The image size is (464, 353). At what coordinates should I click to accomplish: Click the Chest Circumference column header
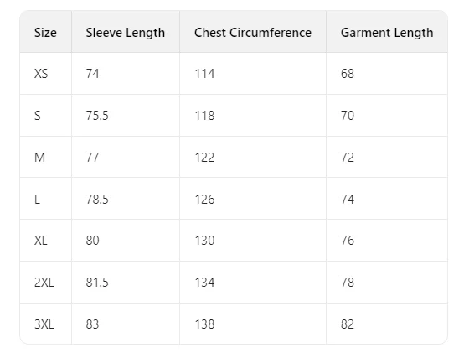[x=253, y=33]
